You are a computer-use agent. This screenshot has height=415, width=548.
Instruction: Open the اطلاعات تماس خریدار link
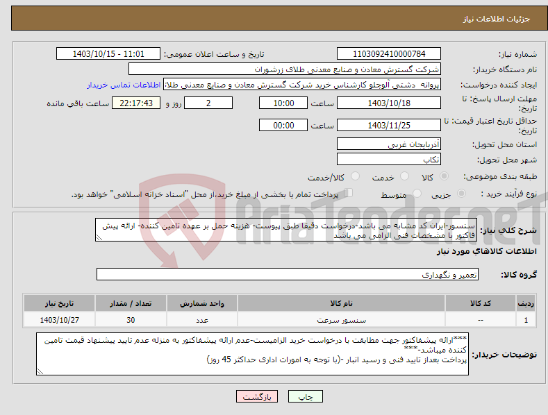(124, 85)
